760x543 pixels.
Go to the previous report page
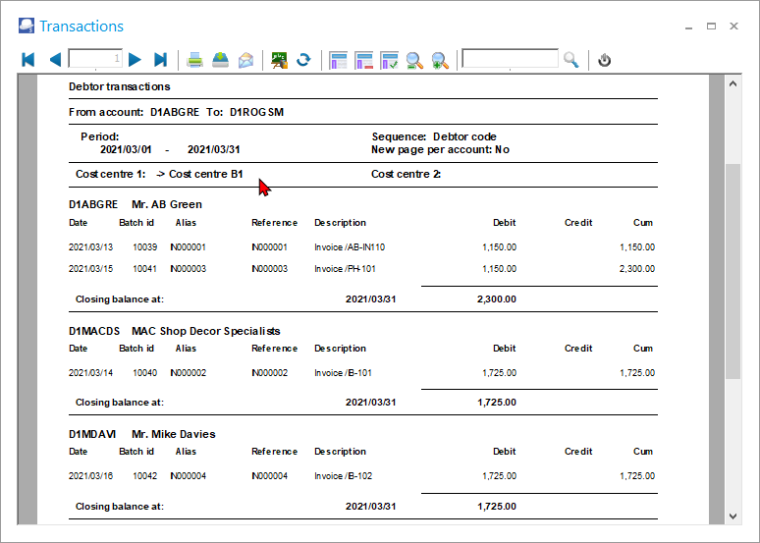point(55,60)
